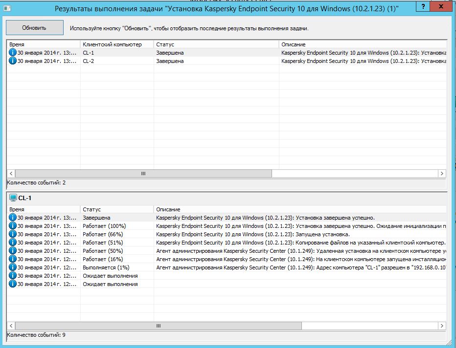Sort lower list by Время column header
The width and height of the screenshot is (456, 348).
pyautogui.click(x=44, y=209)
